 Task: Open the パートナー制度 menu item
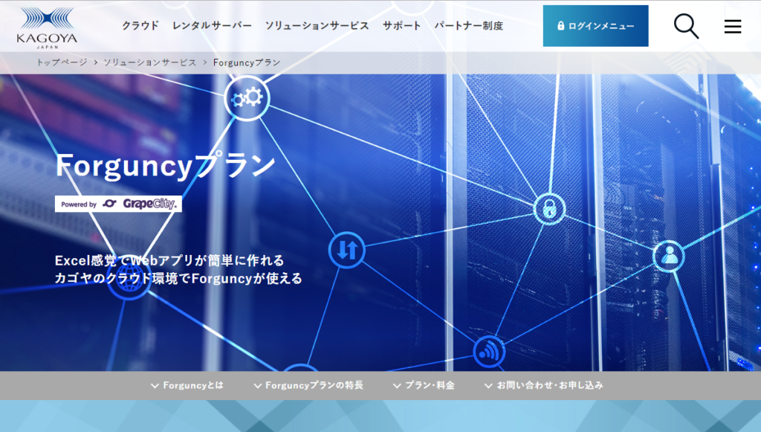click(x=469, y=25)
